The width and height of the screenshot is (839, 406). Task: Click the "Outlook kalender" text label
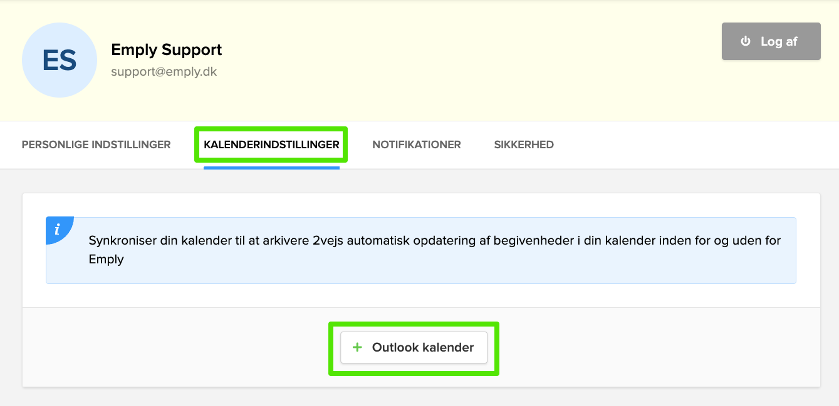[x=423, y=347]
